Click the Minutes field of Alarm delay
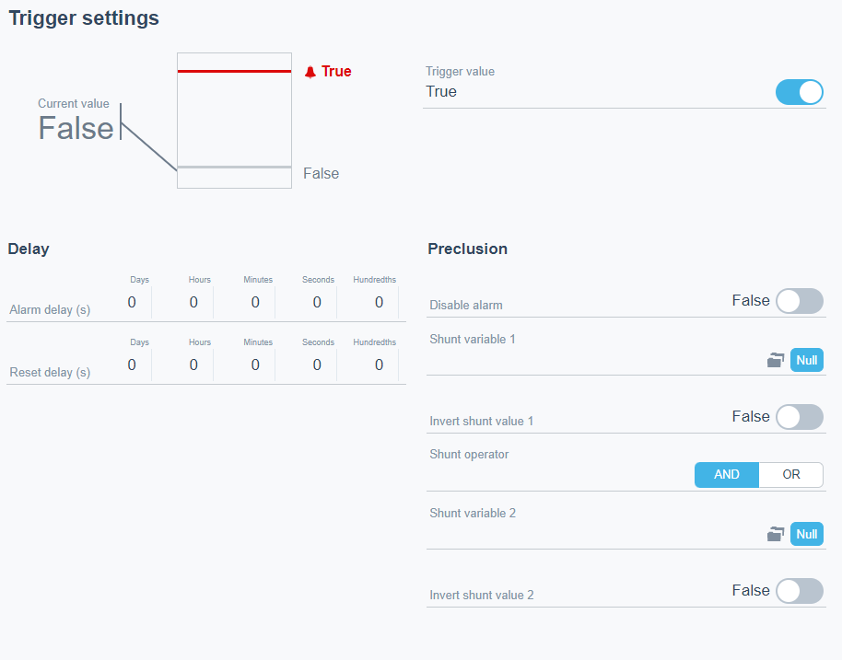The image size is (842, 660). coord(254,302)
